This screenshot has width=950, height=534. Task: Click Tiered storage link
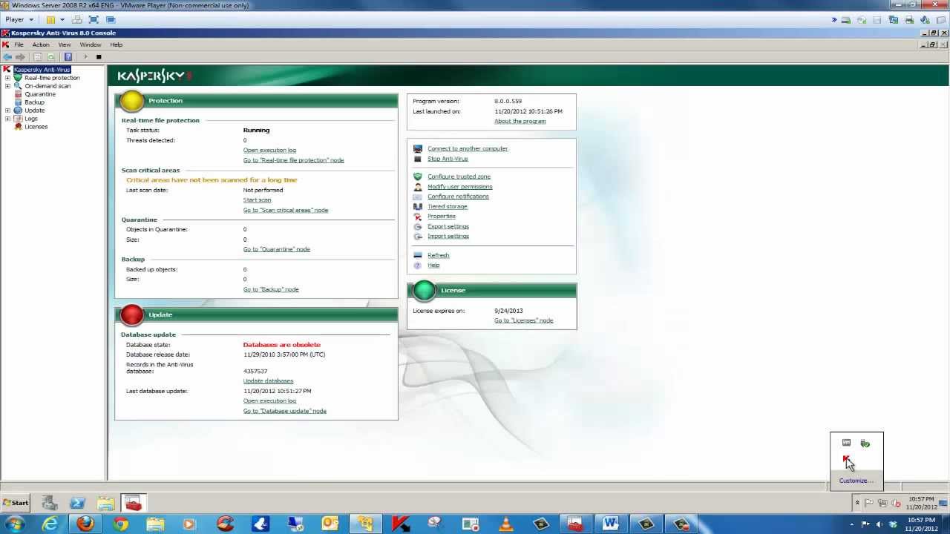[447, 207]
